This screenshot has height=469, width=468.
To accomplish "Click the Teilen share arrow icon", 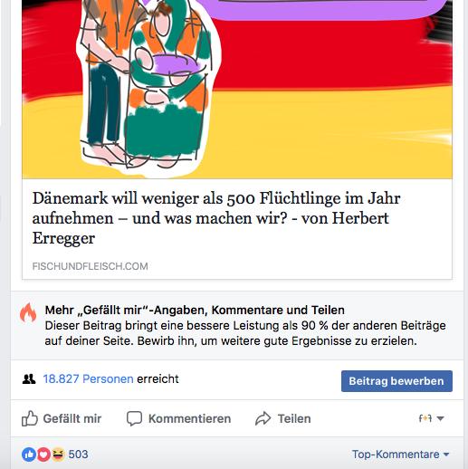I will click(x=263, y=418).
